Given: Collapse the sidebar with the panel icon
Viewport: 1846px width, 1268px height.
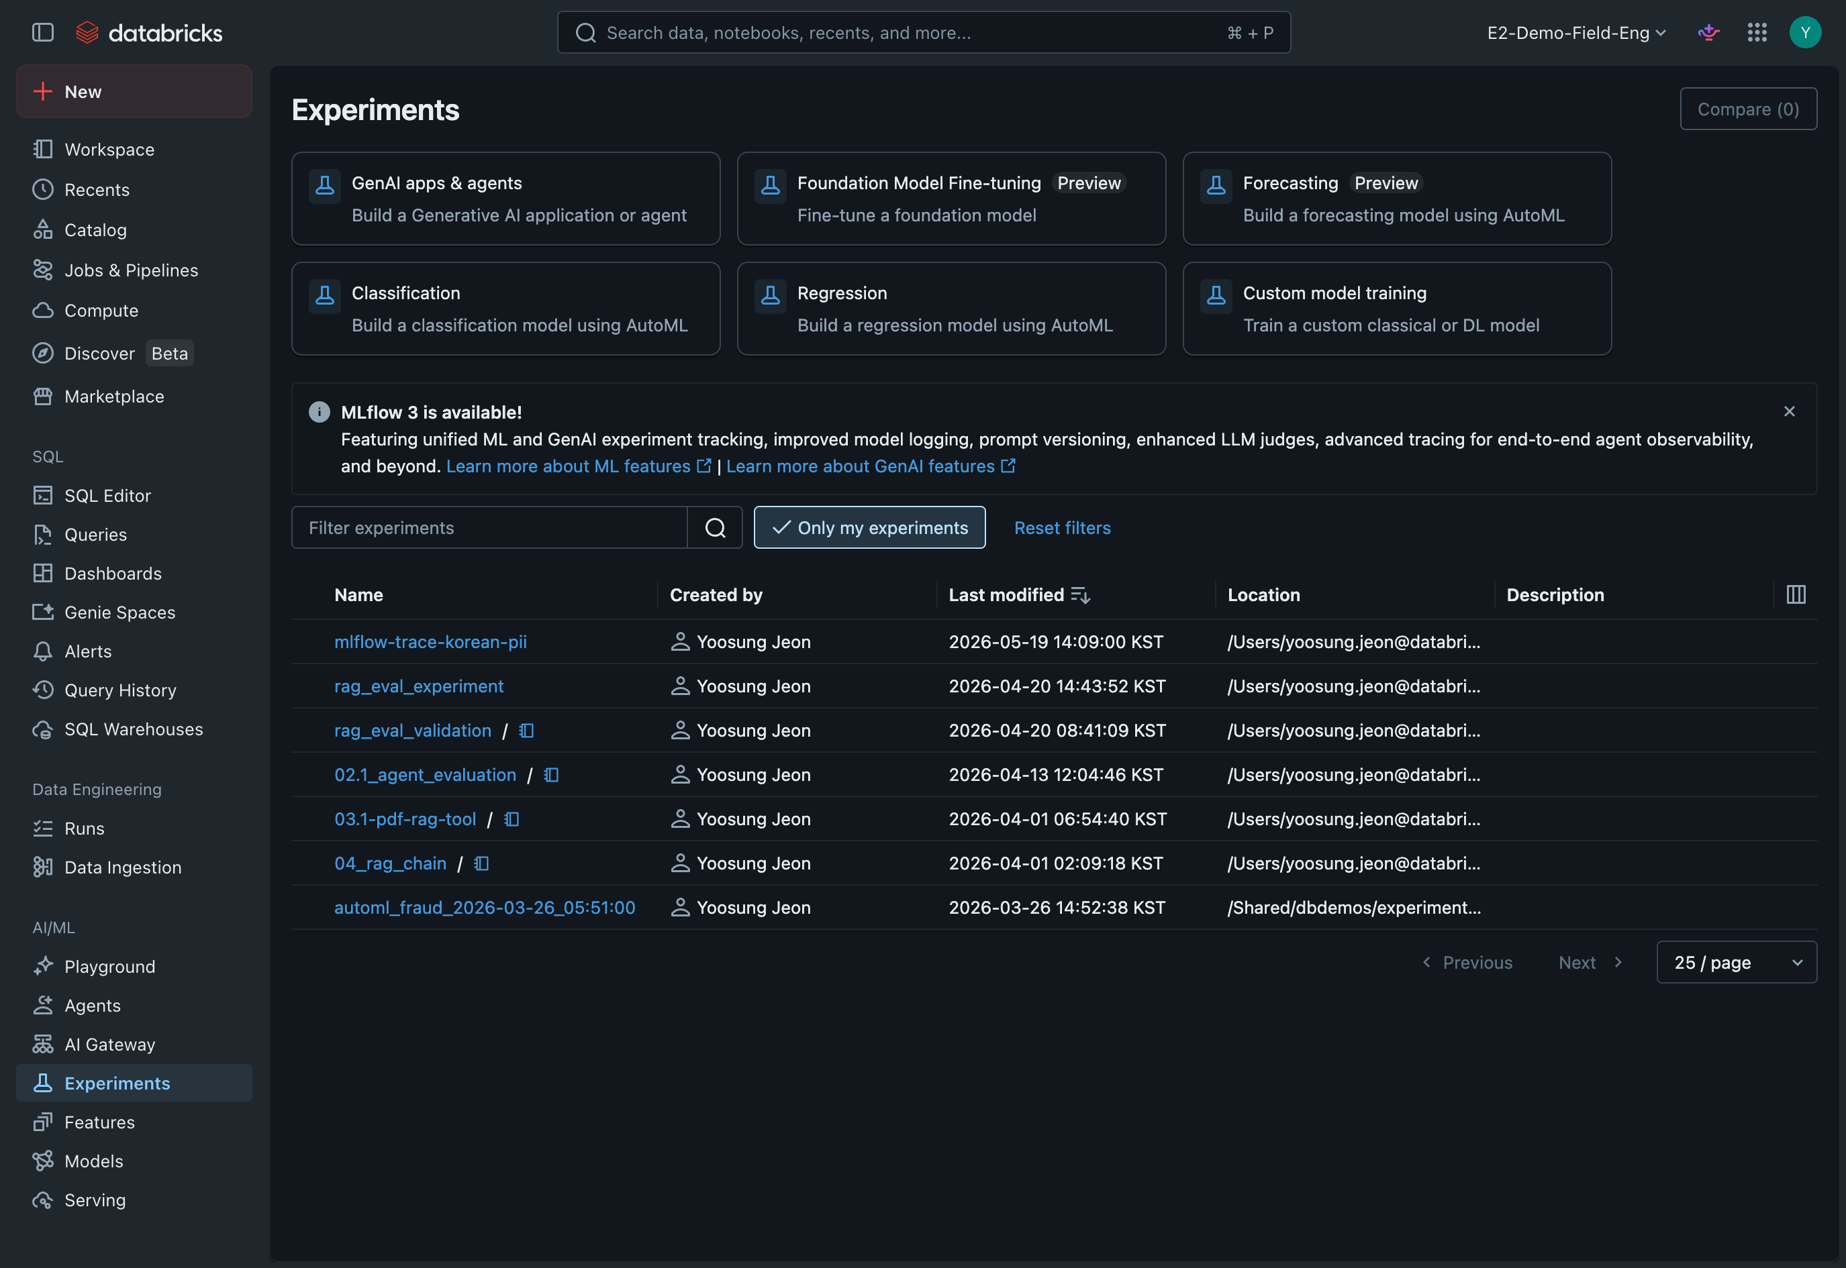Looking at the screenshot, I should 43,33.
